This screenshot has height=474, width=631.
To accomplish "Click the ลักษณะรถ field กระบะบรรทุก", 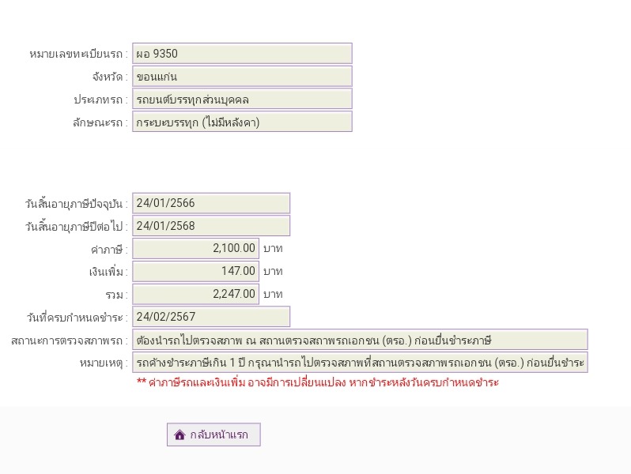I will pyautogui.click(x=242, y=122).
